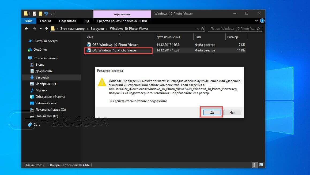
Task: Click the ON_Windows_10_Photo_Viewer registry file icon
Action: point(89,50)
